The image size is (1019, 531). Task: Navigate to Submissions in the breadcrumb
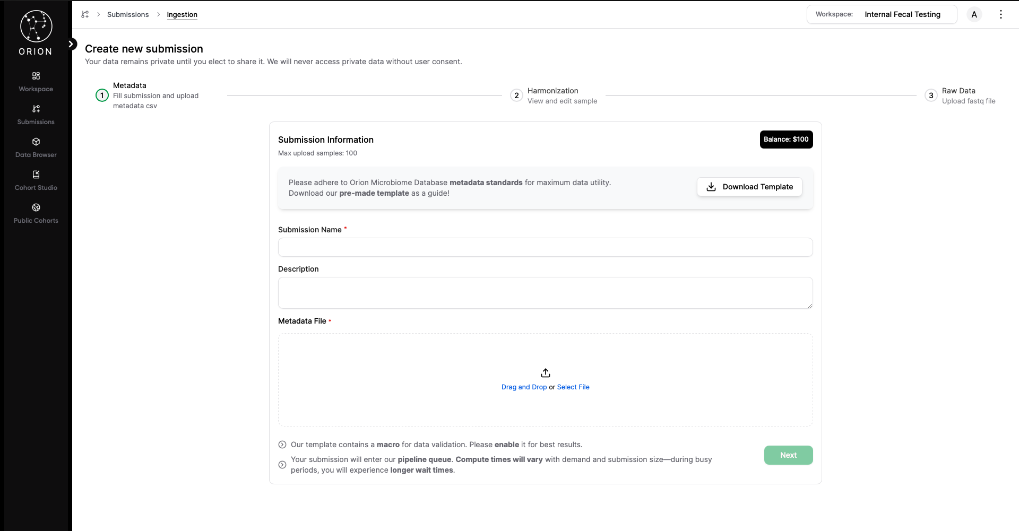pos(128,14)
